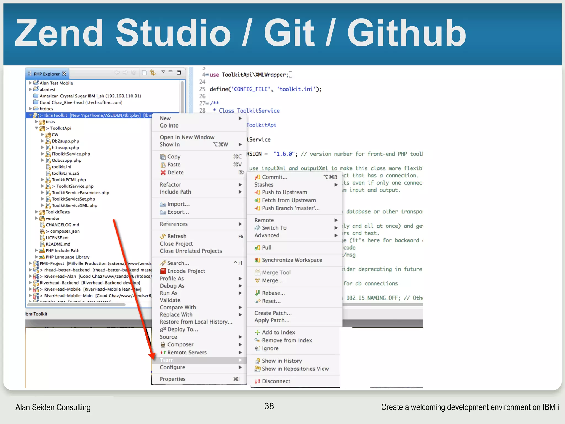
Task: Click the Composer icon
Action: 163,344
